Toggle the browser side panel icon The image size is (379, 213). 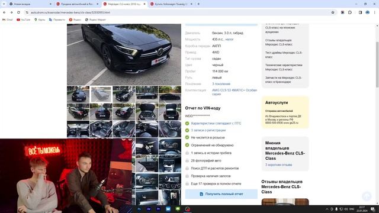tap(360, 12)
